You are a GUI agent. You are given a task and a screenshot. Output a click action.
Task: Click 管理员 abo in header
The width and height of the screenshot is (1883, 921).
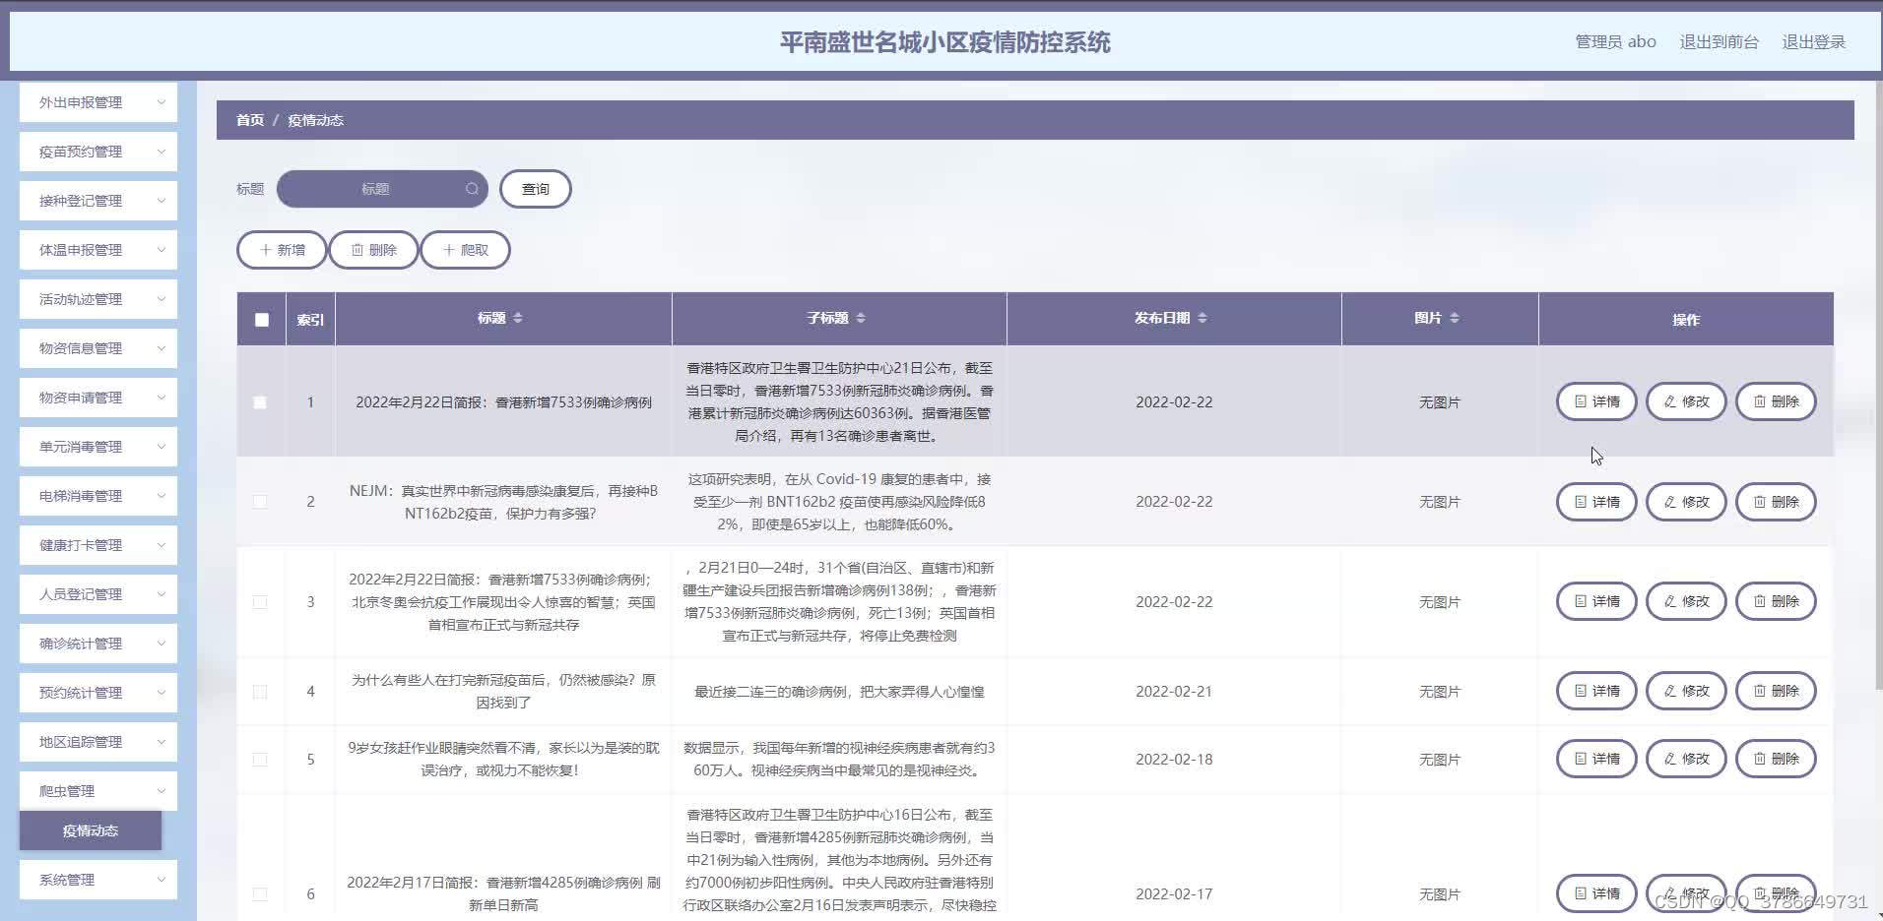coord(1615,41)
